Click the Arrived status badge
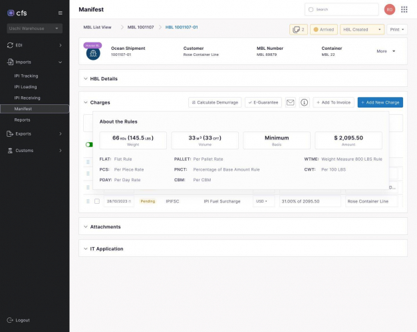 (x=324, y=29)
